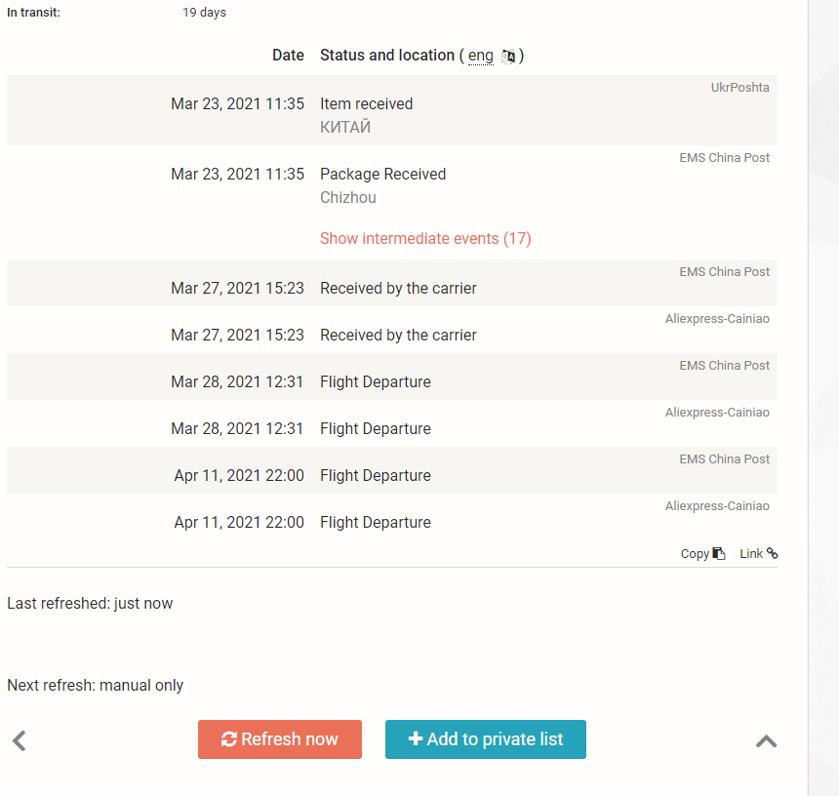Click the Copy clipboard icon
This screenshot has height=796, width=839.
tap(719, 553)
